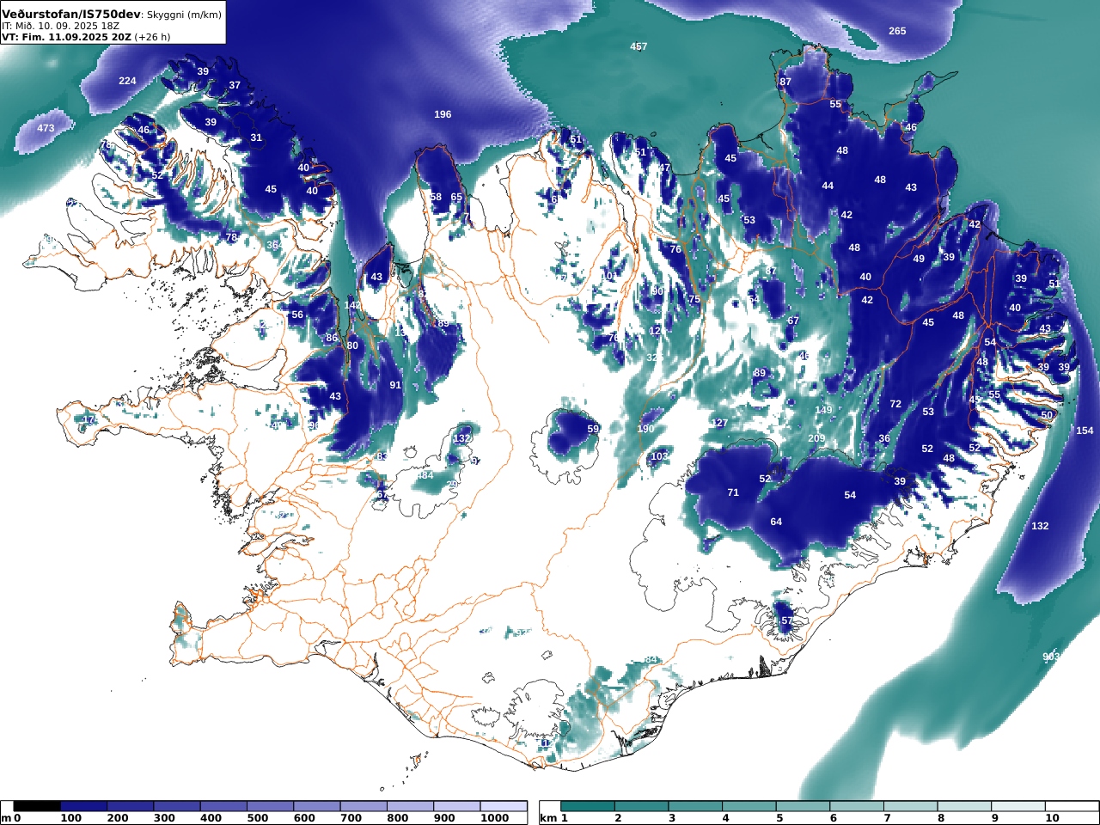Click the 'VT: Fim. 11.09.2025 20Z' line

[x=66, y=37]
